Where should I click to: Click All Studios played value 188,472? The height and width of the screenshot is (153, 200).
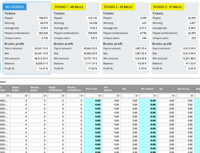coord(43,18)
